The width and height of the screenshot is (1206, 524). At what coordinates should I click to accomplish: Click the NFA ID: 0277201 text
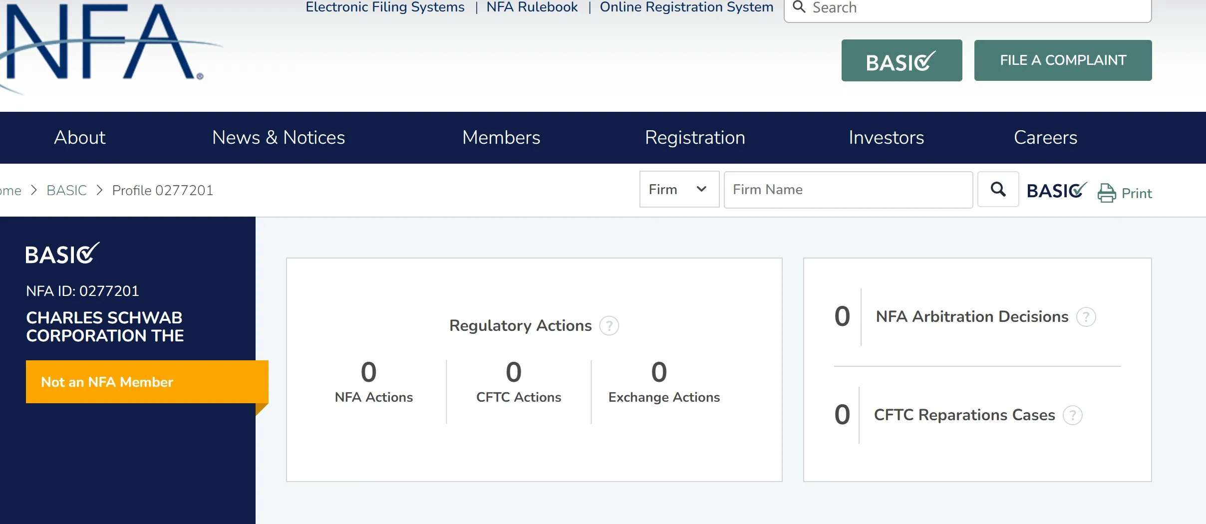(82, 291)
